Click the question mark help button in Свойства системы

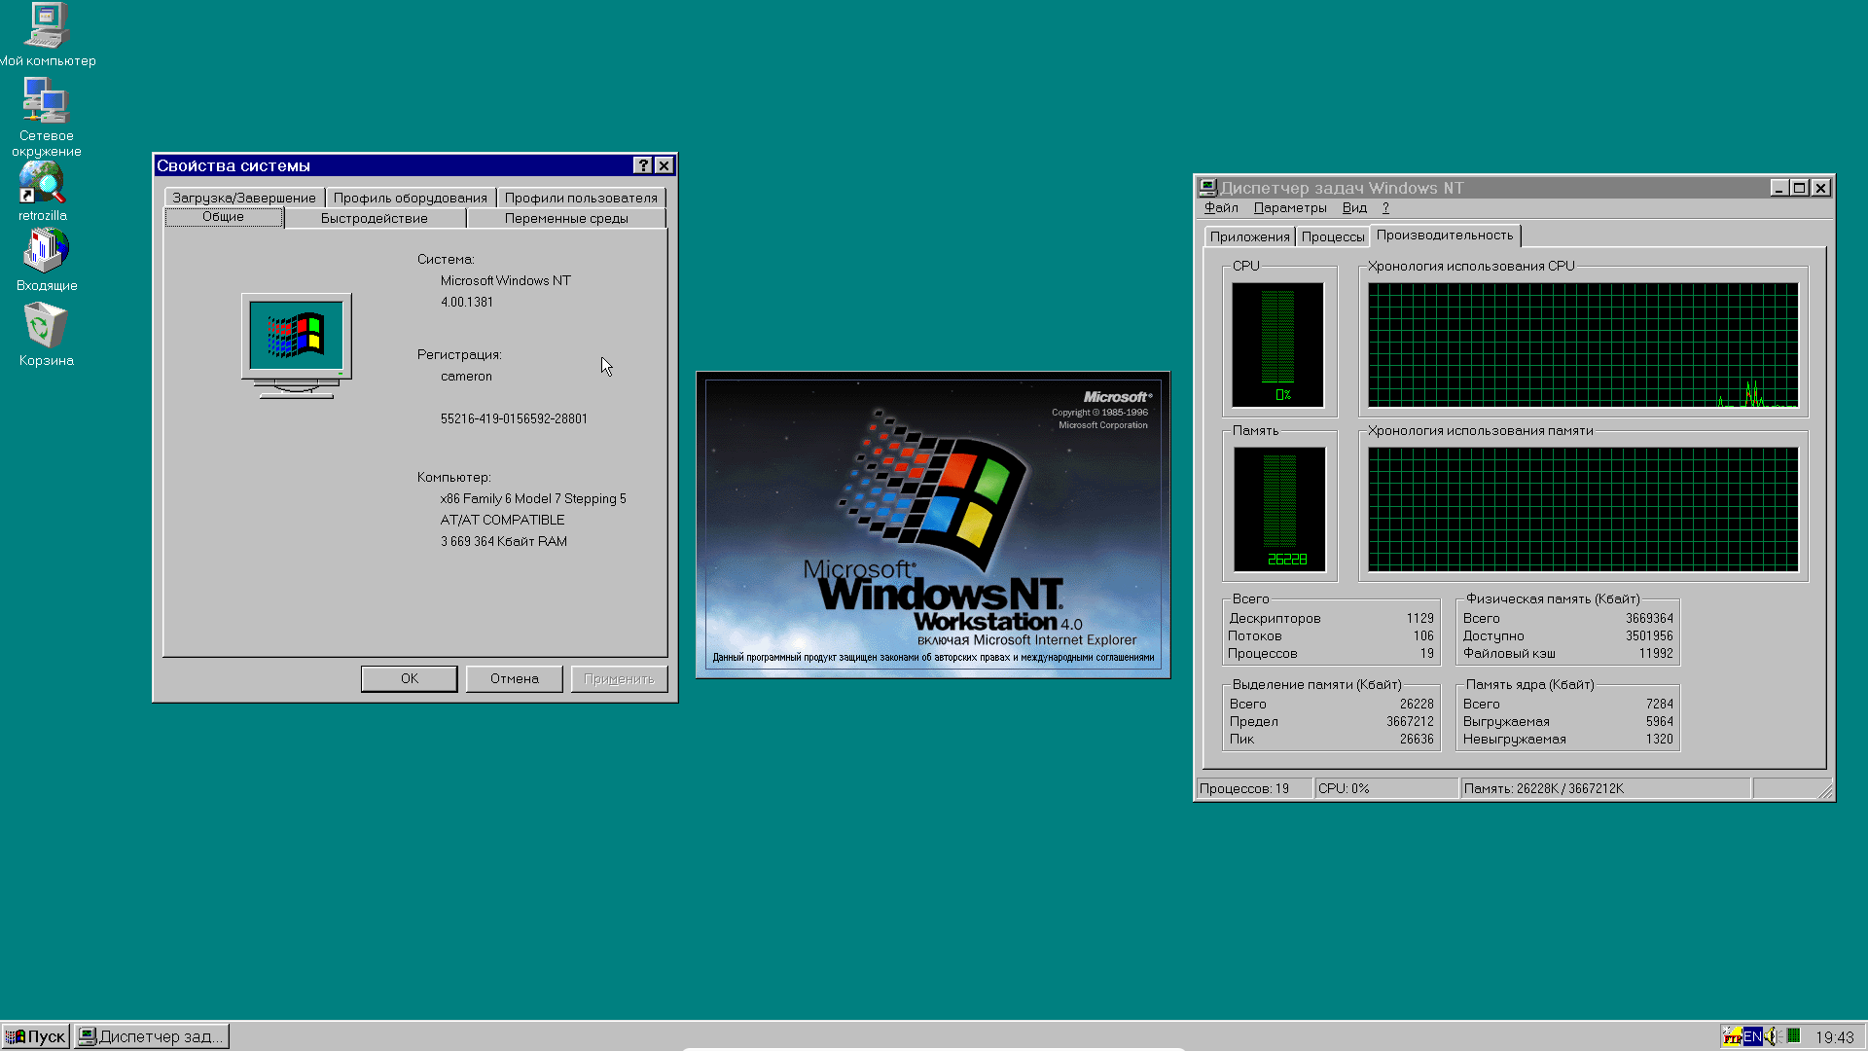click(x=642, y=165)
